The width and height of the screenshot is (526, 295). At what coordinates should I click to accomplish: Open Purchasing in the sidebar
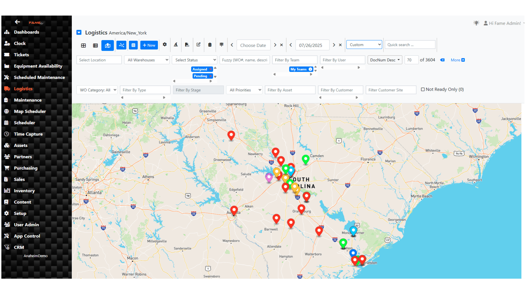point(25,168)
